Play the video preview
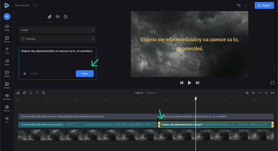 [189, 83]
